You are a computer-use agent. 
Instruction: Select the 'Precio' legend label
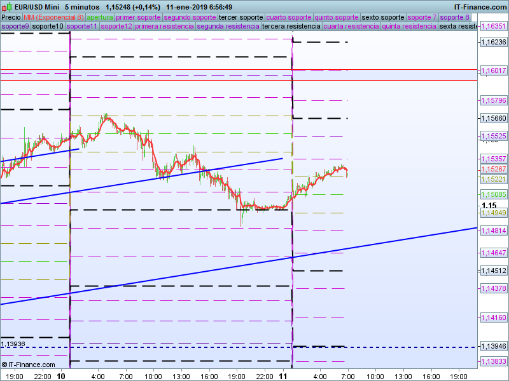[x=11, y=17]
